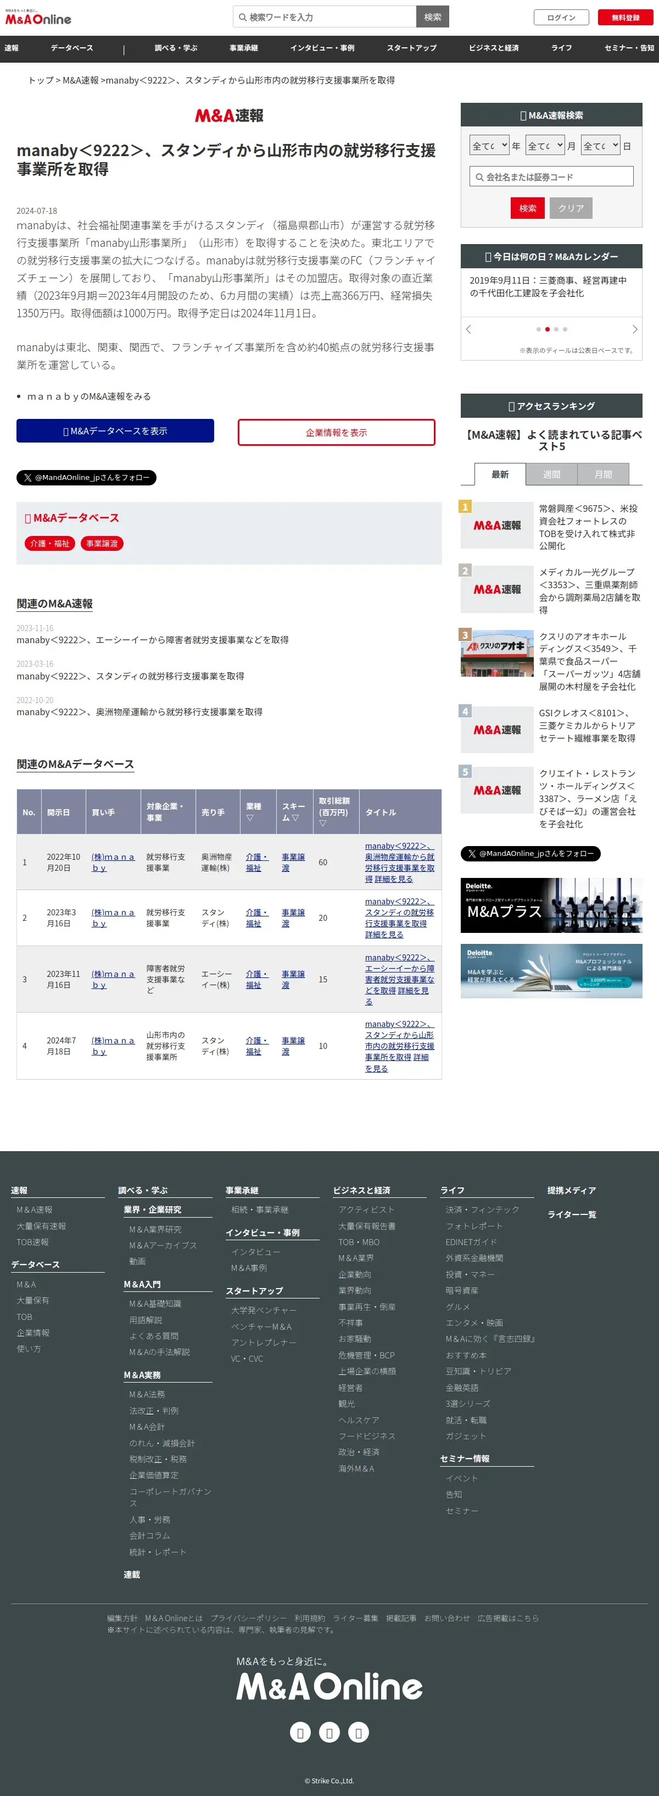Sort table by 取引総額 column arrow
The width and height of the screenshot is (659, 1796).
click(x=322, y=824)
